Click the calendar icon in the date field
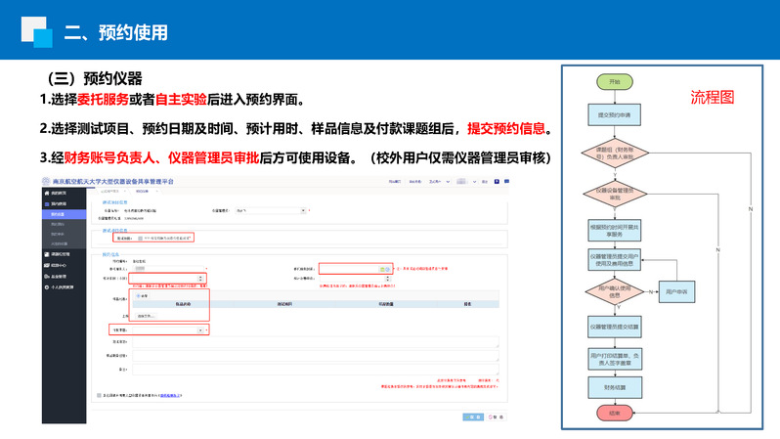The height and width of the screenshot is (439, 780). [x=382, y=268]
